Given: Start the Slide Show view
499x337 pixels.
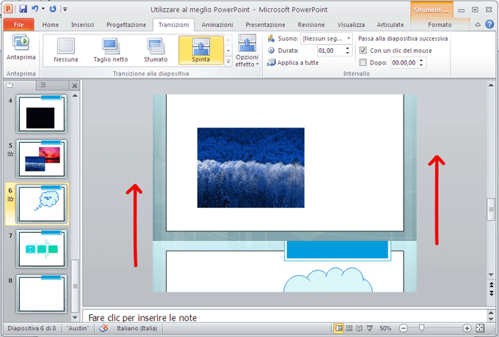Looking at the screenshot, I should click(369, 328).
